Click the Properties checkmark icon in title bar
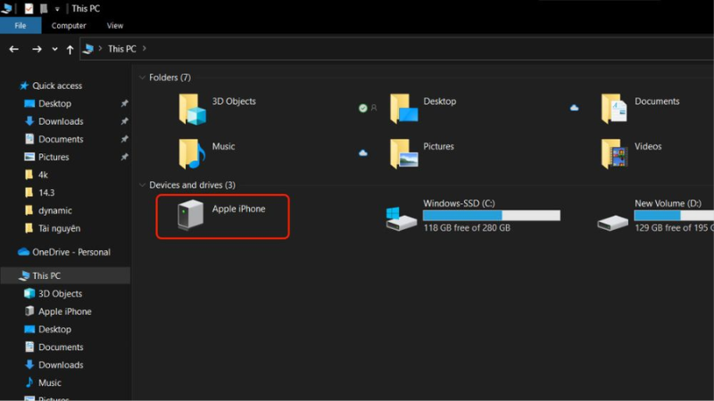714x401 pixels. (x=29, y=8)
